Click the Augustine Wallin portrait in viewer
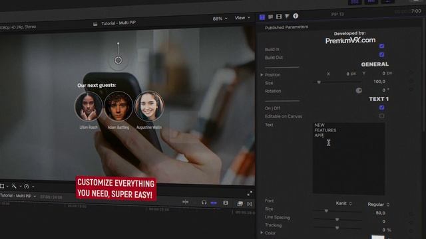Image resolution: width=426 pixels, height=239 pixels. click(x=149, y=106)
